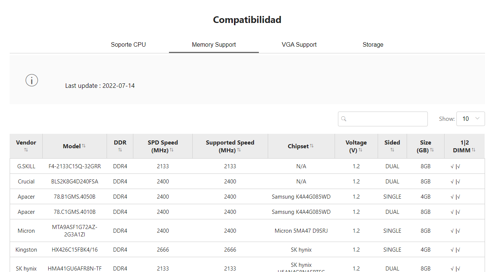Viewport: 498px width, 272px height.
Task: Select model BLS2K8G4D240FSA
Action: 75,182
